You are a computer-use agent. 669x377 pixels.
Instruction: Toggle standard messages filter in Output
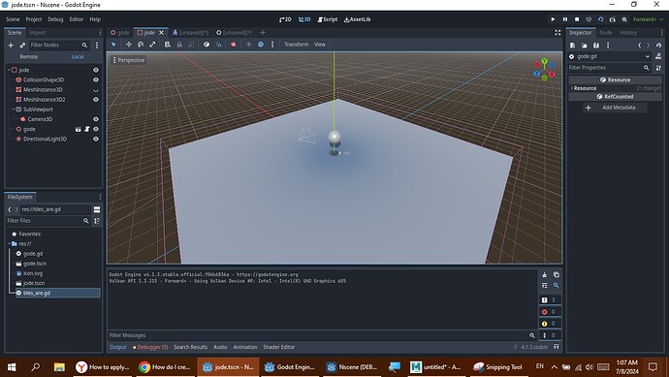point(550,299)
